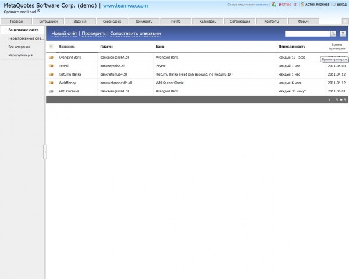Open Артем Корнеев profile link
The width and height of the screenshot is (349, 279).
pos(317,5)
